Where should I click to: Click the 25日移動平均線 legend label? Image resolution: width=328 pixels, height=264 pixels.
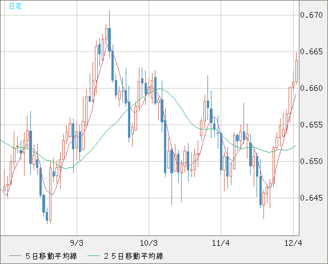134,256
